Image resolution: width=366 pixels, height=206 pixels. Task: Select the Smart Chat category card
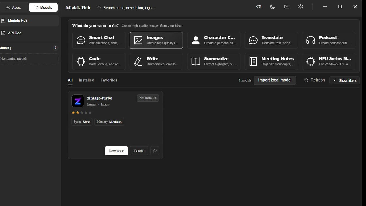[99, 40]
